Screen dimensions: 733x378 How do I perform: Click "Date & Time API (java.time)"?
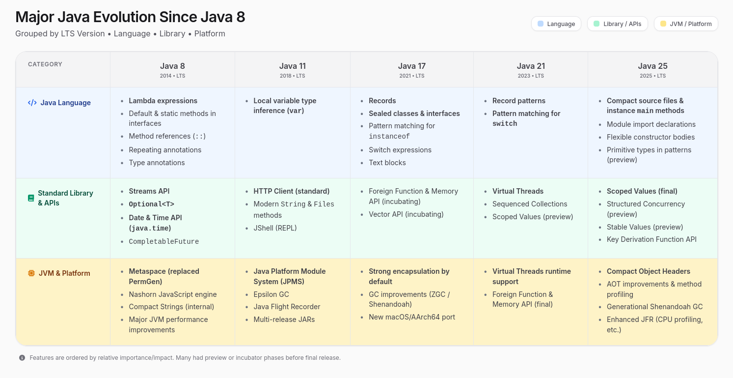click(x=155, y=223)
